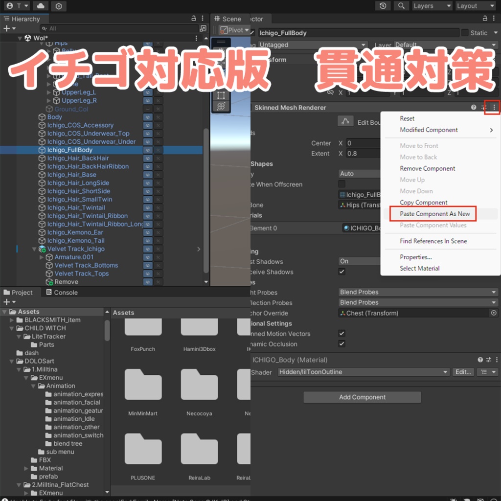This screenshot has width=501, height=501.
Task: Open the Necocoya folder
Action: (200, 392)
